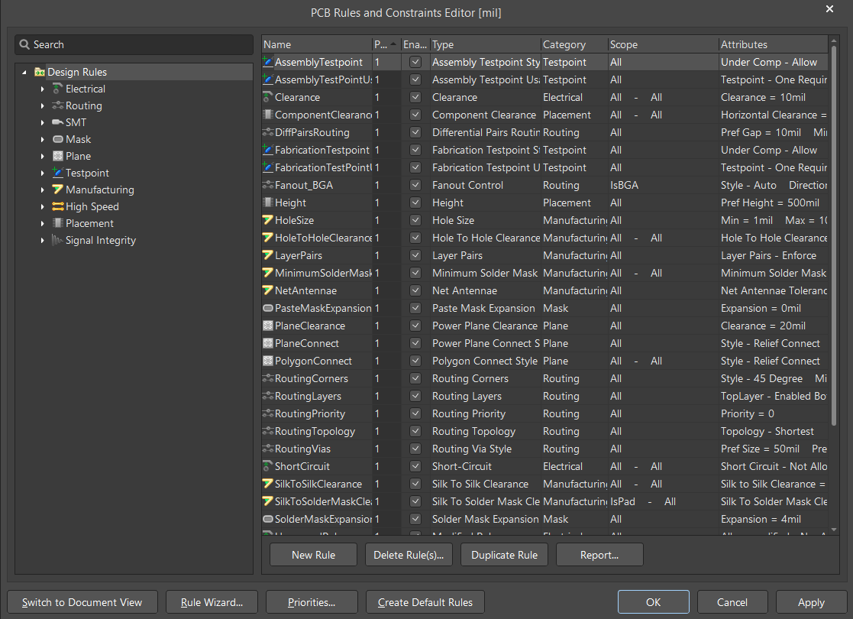Toggle enabled checkbox for RoutingVias rule
853x619 pixels.
[415, 449]
